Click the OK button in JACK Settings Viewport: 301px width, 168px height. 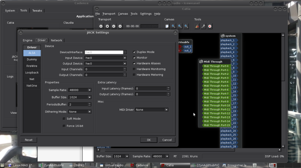pos(149,140)
